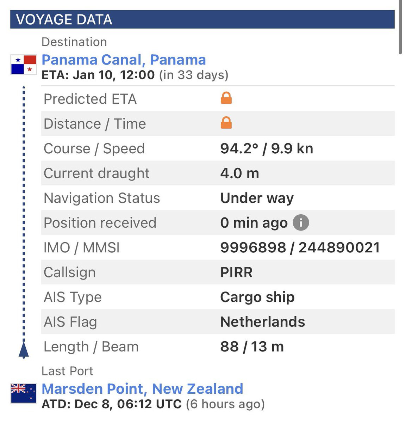
Task: Click the route arrow at Last Port
Action: coord(24,349)
